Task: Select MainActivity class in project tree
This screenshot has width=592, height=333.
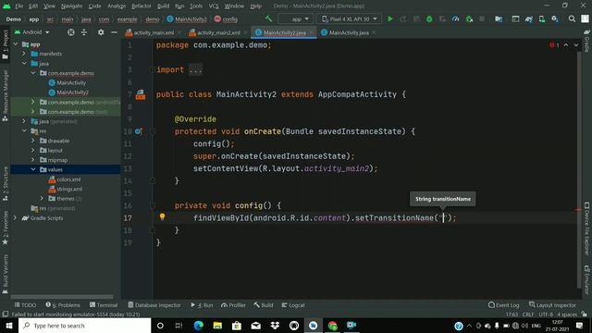Action: click(x=71, y=82)
